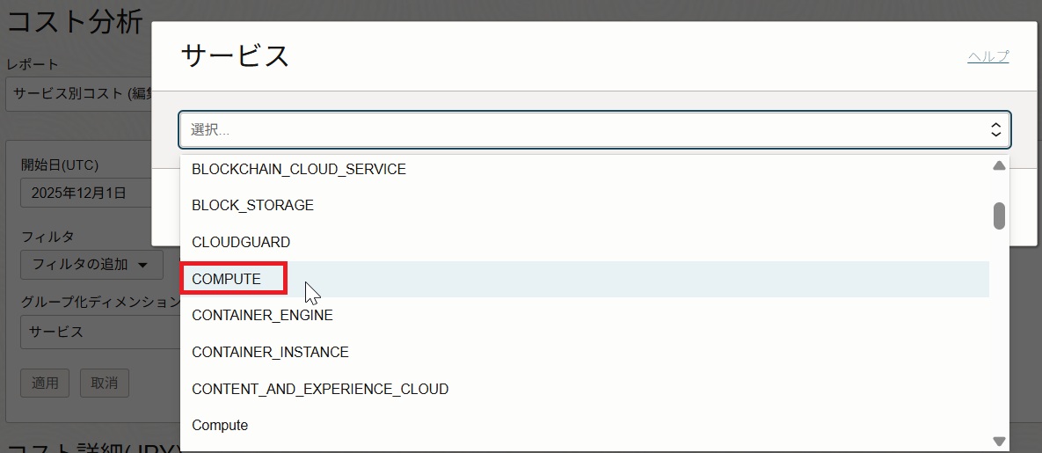Pick CLOUDGUARD in the service list
This screenshot has height=453, width=1042.
[241, 242]
